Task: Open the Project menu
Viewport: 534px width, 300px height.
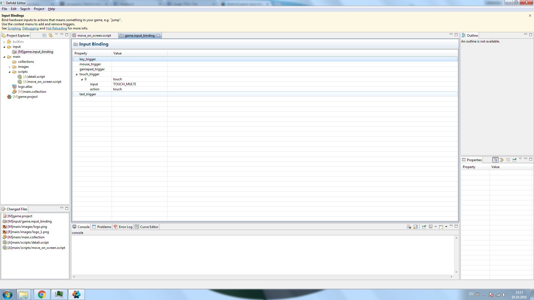Action: (x=39, y=9)
